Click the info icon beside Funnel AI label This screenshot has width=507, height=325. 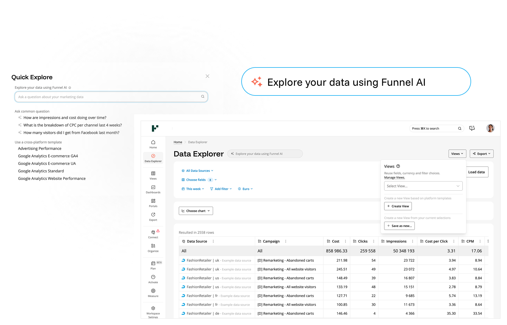tap(70, 88)
